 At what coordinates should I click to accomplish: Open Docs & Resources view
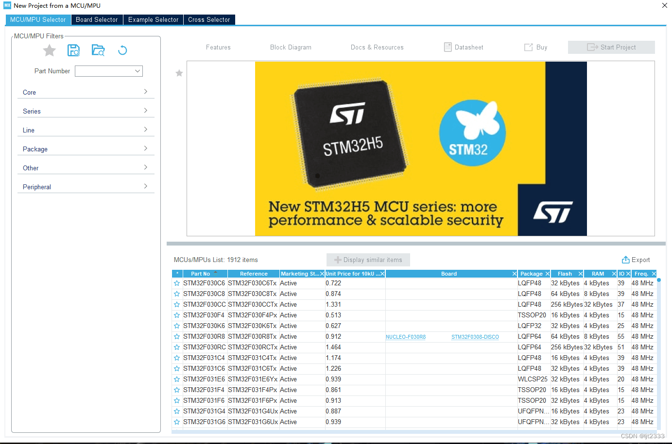tap(377, 48)
